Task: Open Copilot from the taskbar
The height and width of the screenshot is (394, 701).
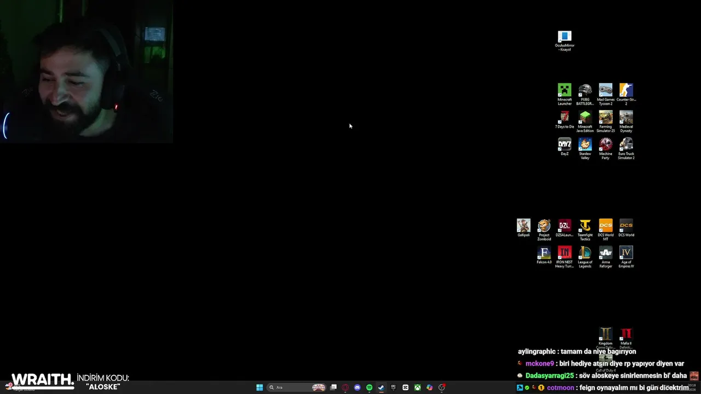Action: 429,387
